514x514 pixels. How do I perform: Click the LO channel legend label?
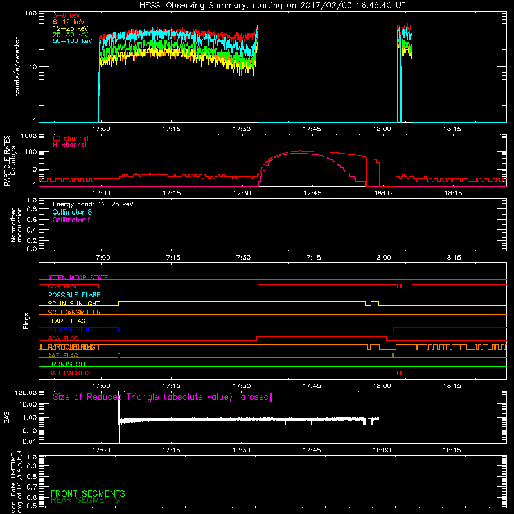click(x=71, y=138)
